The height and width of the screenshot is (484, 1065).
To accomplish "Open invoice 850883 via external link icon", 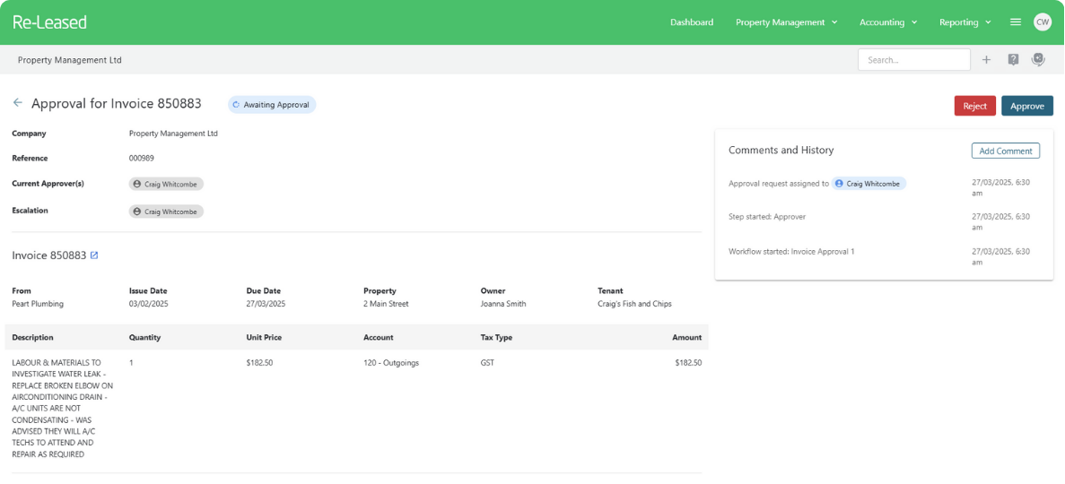I will [94, 256].
